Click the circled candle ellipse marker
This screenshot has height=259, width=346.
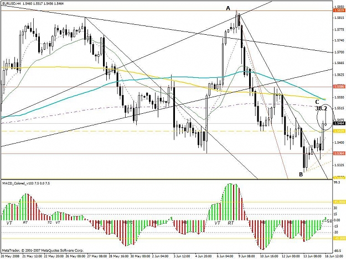pyautogui.click(x=325, y=117)
